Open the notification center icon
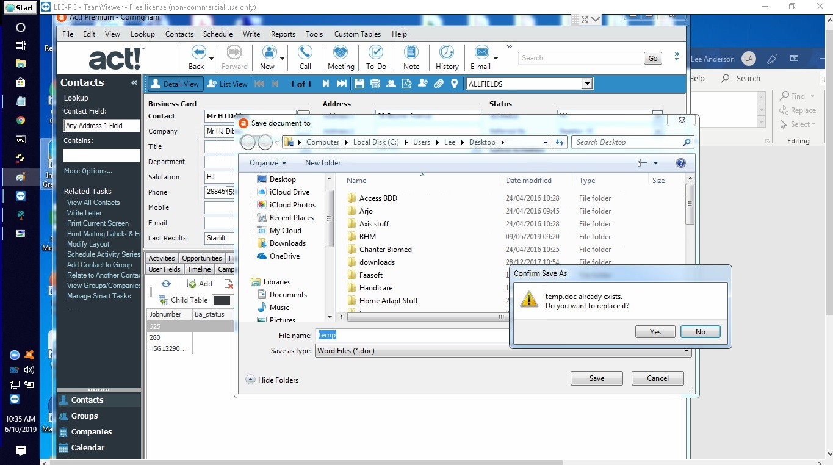 (x=20, y=451)
